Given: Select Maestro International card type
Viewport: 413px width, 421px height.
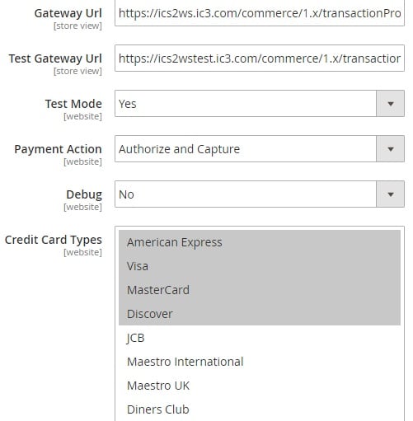Looking at the screenshot, I should click(260, 362).
